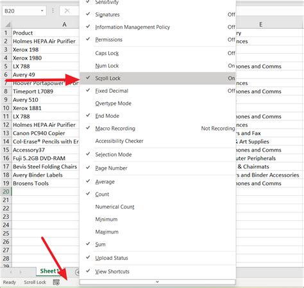This screenshot has width=304, height=288.
Task: Click the macro record icon in status bar
Action: [x=56, y=282]
